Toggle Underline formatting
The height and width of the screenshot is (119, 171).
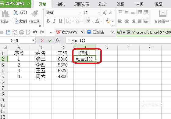tap(60, 21)
